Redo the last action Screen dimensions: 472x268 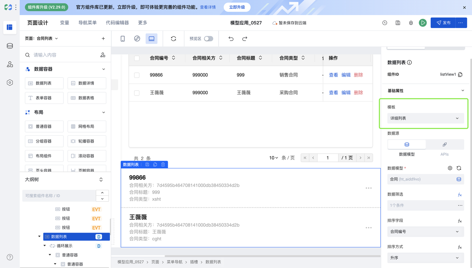[x=244, y=39]
